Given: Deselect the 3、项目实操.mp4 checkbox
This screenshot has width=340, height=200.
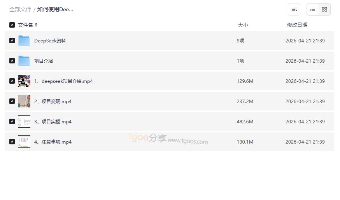Looking at the screenshot, I should pyautogui.click(x=12, y=121).
